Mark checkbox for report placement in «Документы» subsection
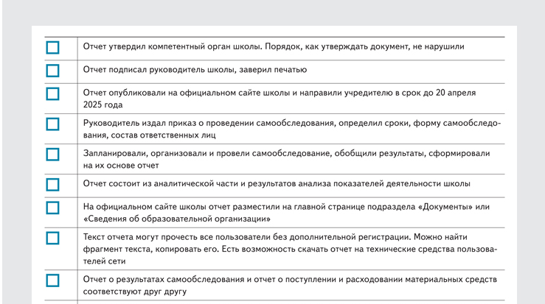This screenshot has width=545, height=304. tap(52, 208)
